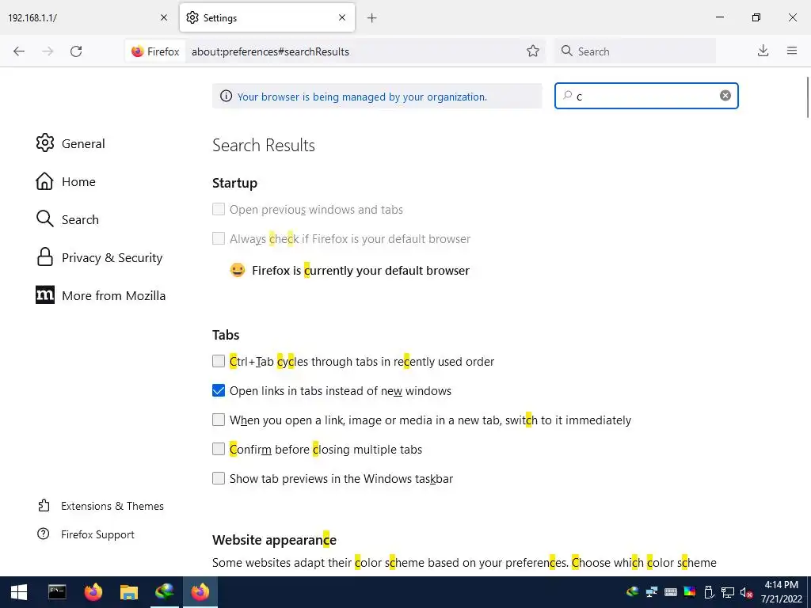Open General settings category
The width and height of the screenshot is (811, 608).
point(70,143)
